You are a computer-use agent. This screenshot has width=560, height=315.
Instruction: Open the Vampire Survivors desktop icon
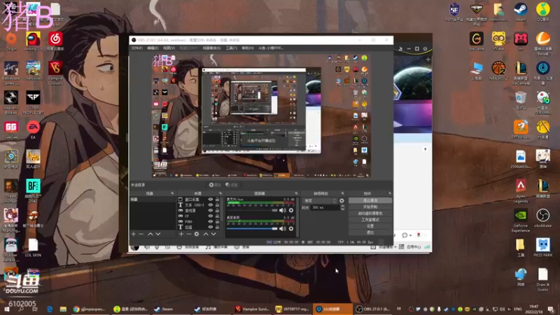(x=55, y=73)
